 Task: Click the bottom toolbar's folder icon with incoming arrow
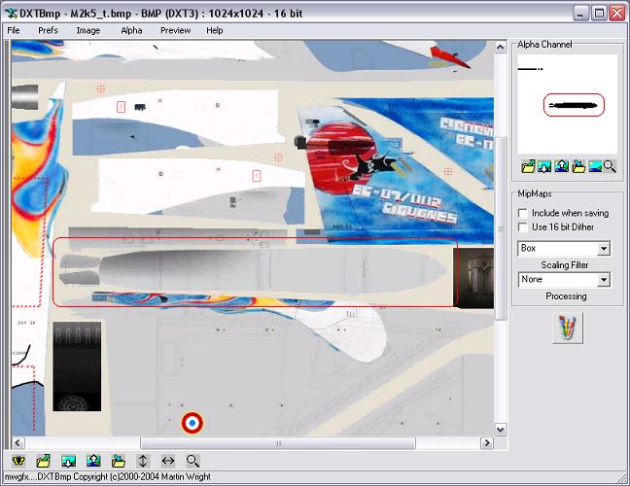119,461
